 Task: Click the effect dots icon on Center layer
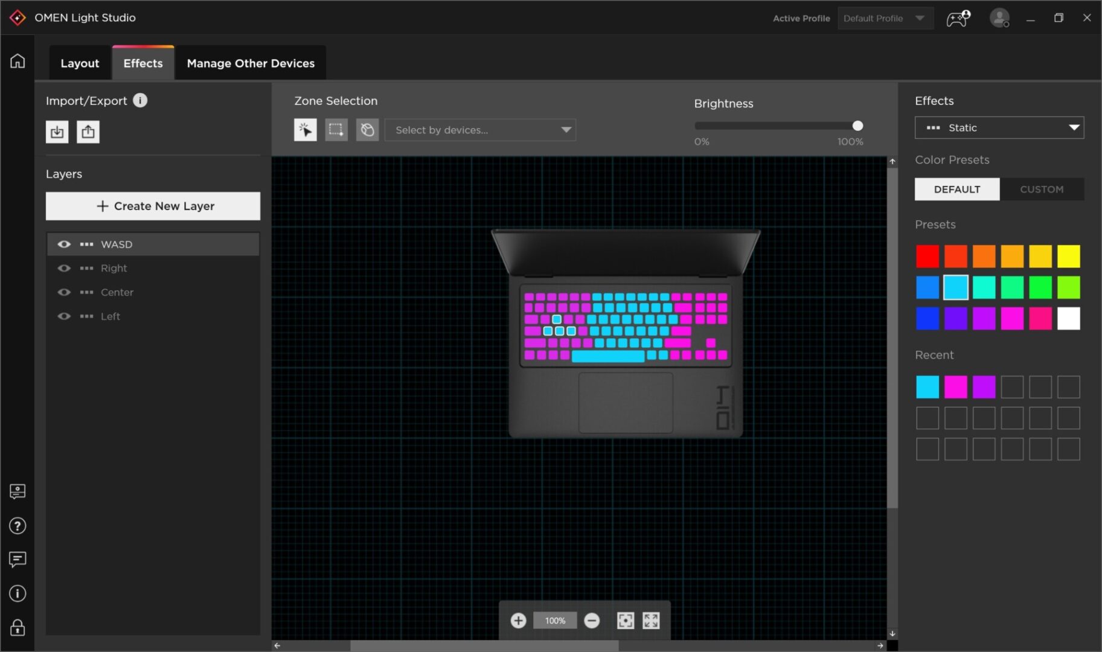click(86, 292)
